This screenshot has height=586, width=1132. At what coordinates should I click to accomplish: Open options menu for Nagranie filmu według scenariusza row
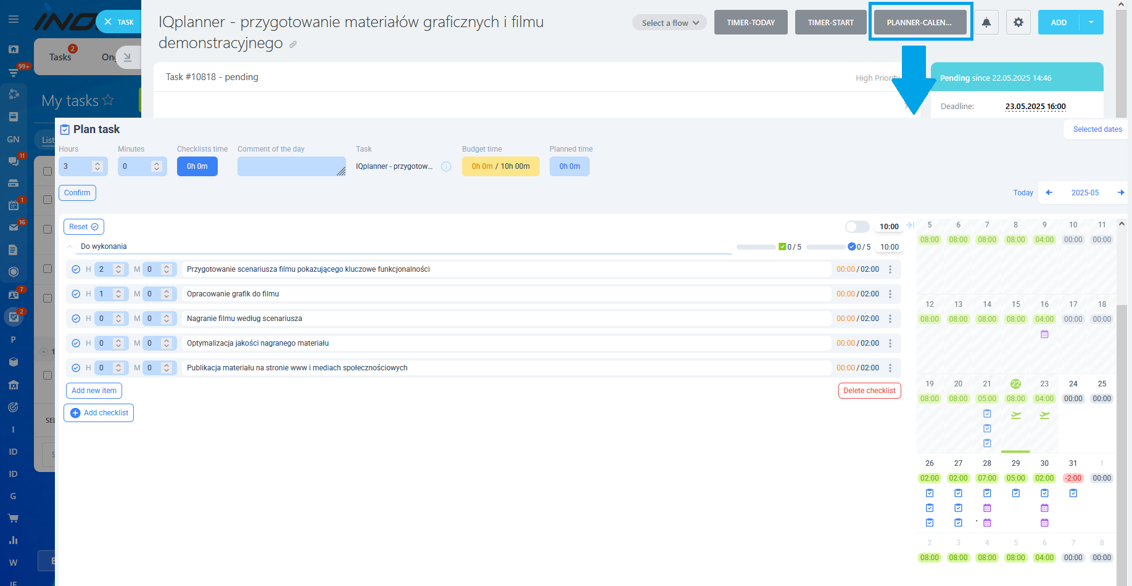point(890,319)
